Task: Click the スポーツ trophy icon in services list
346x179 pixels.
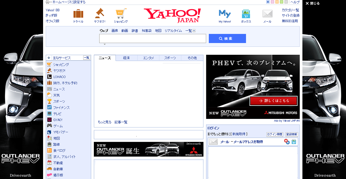Action: tap(49, 101)
